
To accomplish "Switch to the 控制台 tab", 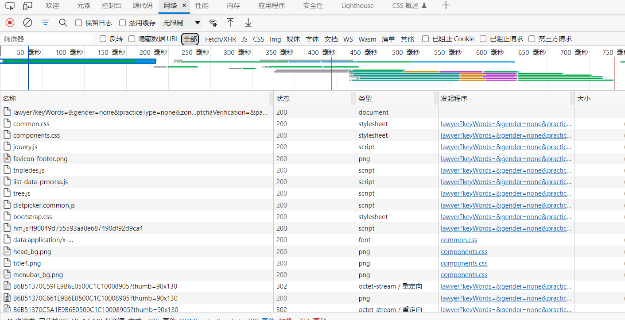I will 111,6.
